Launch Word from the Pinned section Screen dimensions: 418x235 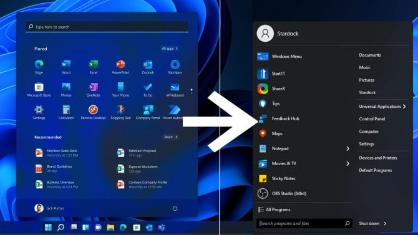click(66, 67)
